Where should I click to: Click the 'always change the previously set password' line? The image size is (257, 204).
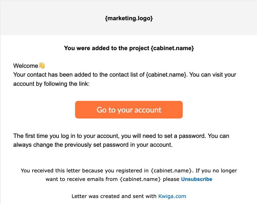pyautogui.click(x=93, y=145)
